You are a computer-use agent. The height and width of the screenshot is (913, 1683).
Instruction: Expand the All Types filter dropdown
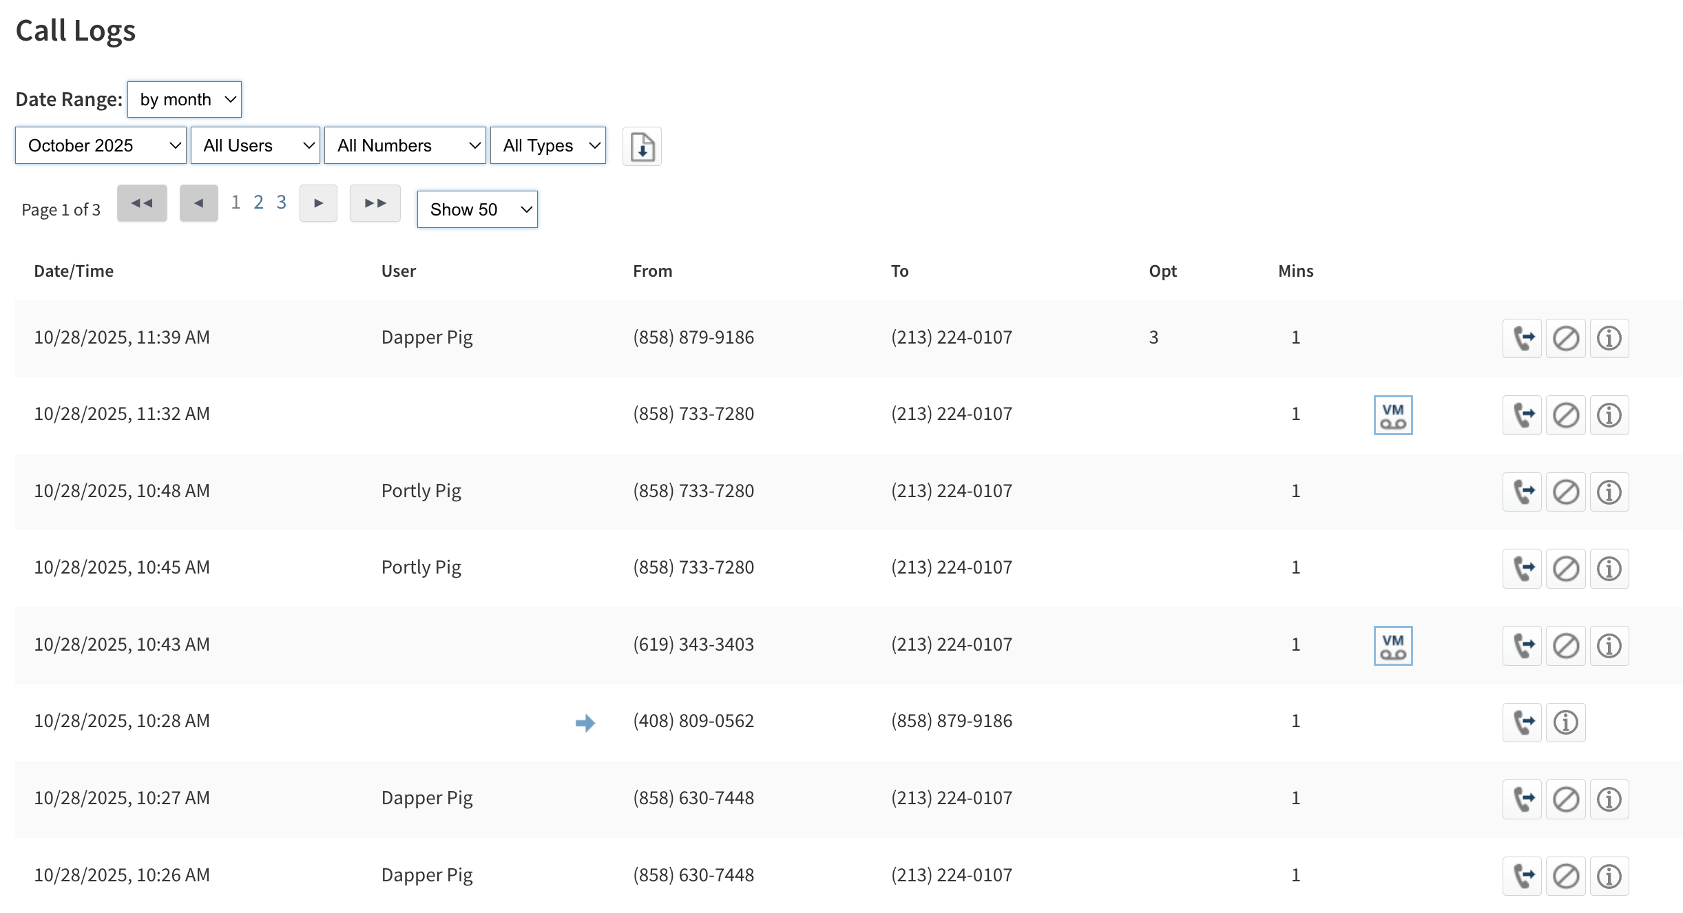click(x=548, y=145)
